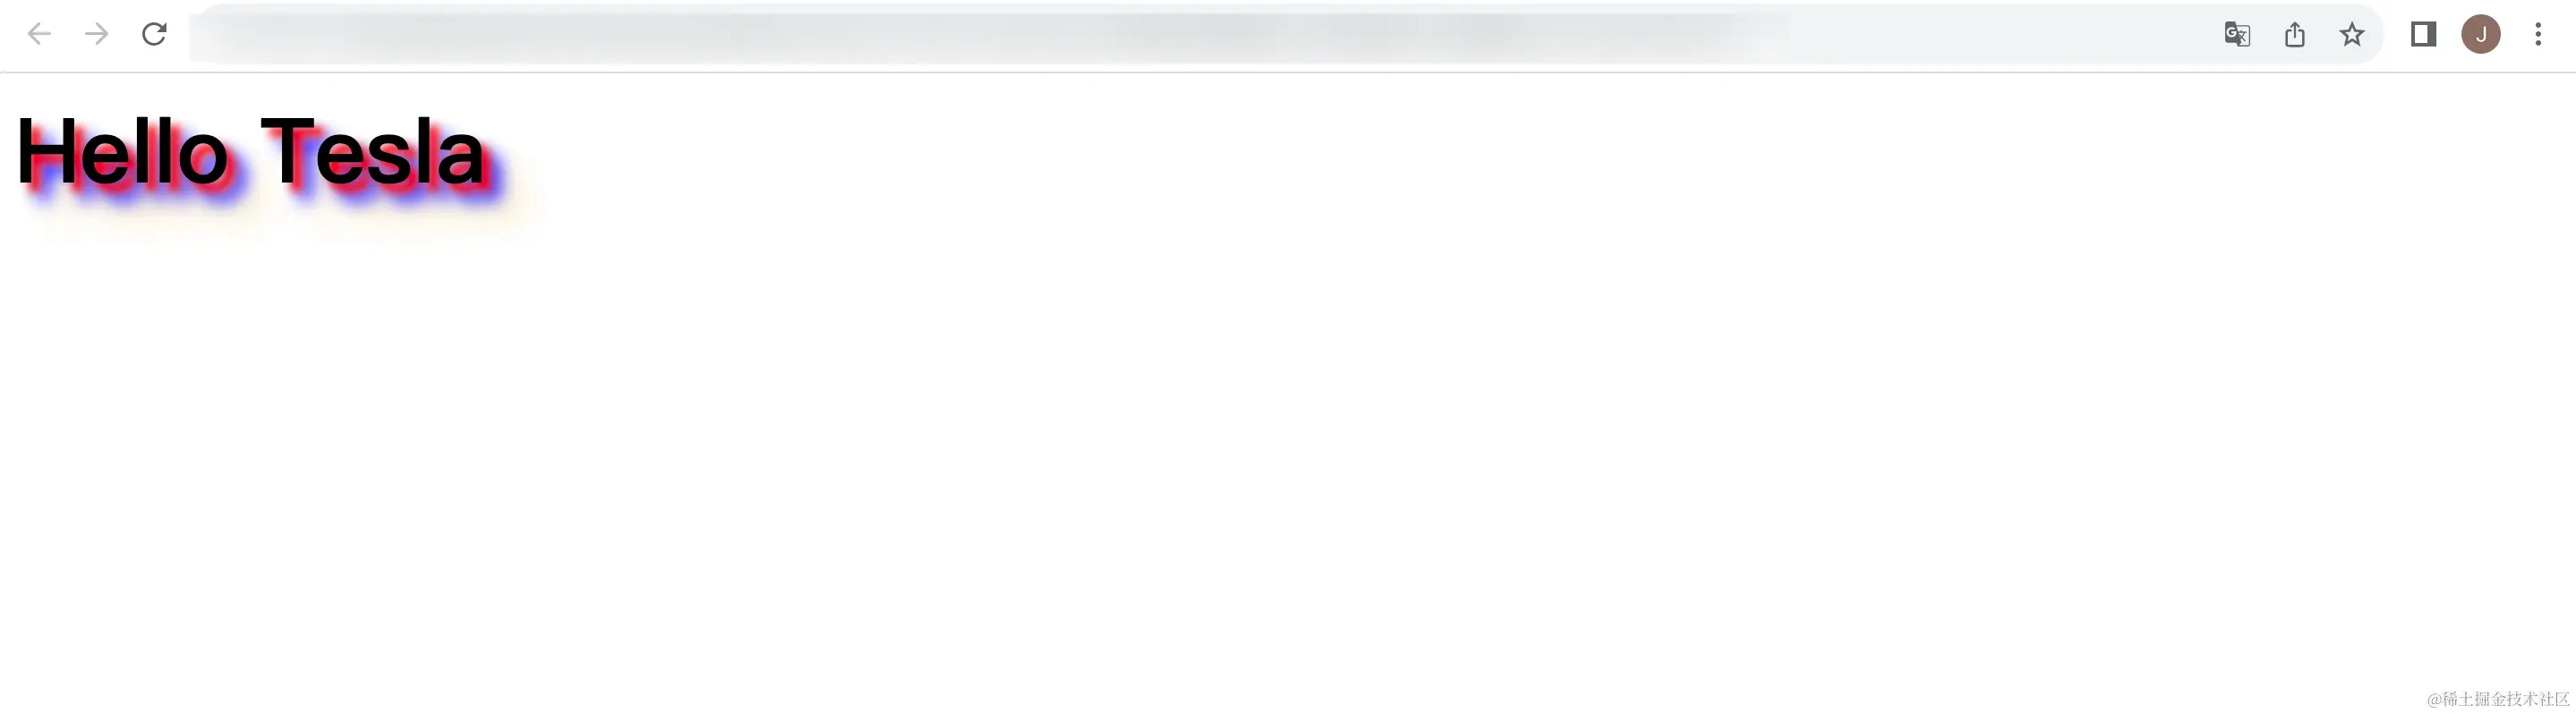Click the word Hello in heading
The image size is (2576, 714).
point(123,152)
